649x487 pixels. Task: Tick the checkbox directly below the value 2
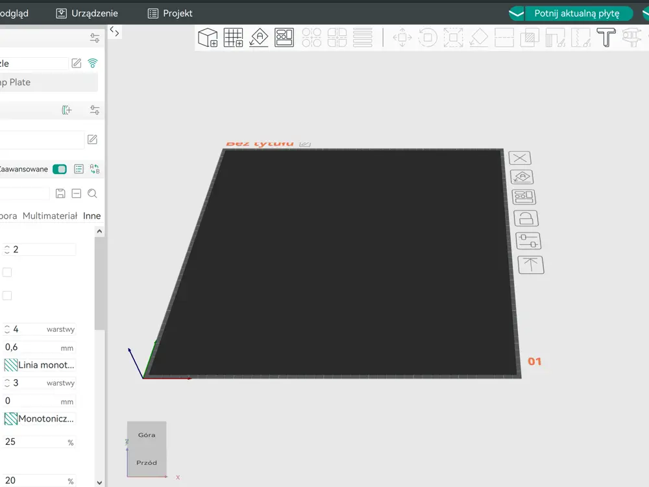7,272
